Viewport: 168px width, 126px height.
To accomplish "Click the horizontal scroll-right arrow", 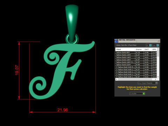I will point(155,79).
